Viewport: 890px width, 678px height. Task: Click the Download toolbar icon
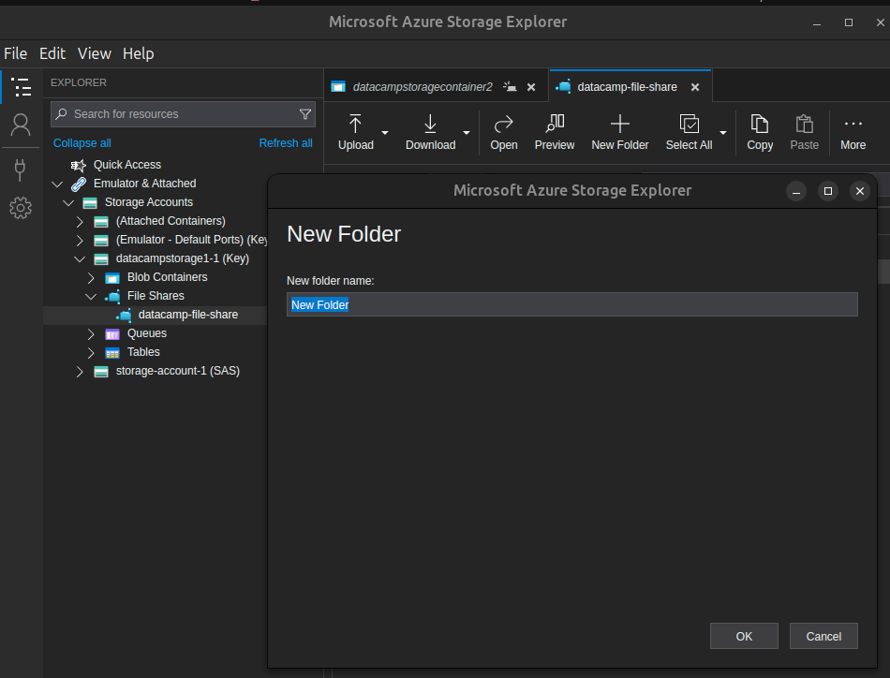tap(430, 131)
